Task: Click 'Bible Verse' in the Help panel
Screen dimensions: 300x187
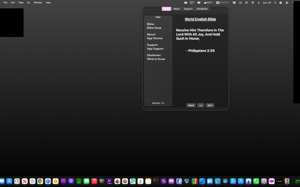Action: tap(154, 28)
